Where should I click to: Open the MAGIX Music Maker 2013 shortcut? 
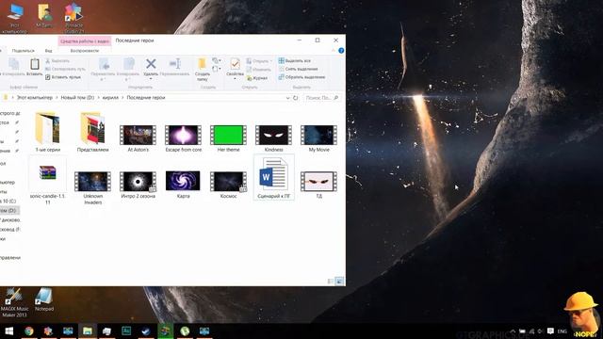[x=14, y=302]
